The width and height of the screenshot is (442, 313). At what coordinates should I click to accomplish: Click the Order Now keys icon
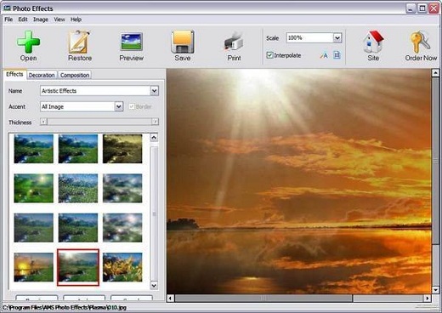421,42
